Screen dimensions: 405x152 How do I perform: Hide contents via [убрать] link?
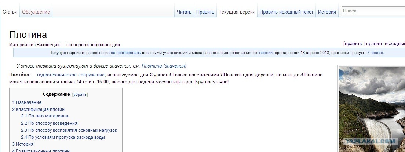click(80, 95)
